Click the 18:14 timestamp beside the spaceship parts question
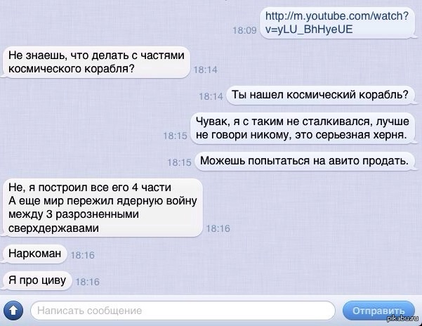The height and width of the screenshot is (326, 422). point(205,70)
